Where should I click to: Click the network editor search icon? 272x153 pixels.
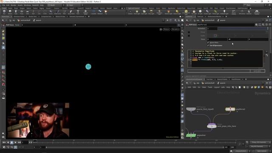[x=266, y=87]
